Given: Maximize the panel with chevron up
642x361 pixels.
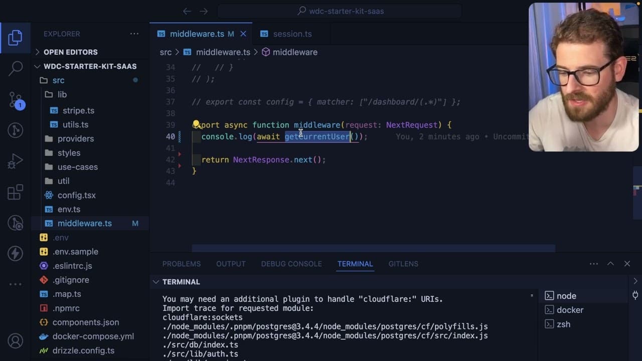Looking at the screenshot, I should pyautogui.click(x=610, y=264).
